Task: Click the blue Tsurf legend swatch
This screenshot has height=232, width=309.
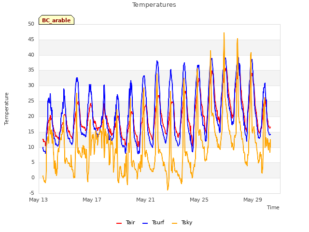Action: 145,223
